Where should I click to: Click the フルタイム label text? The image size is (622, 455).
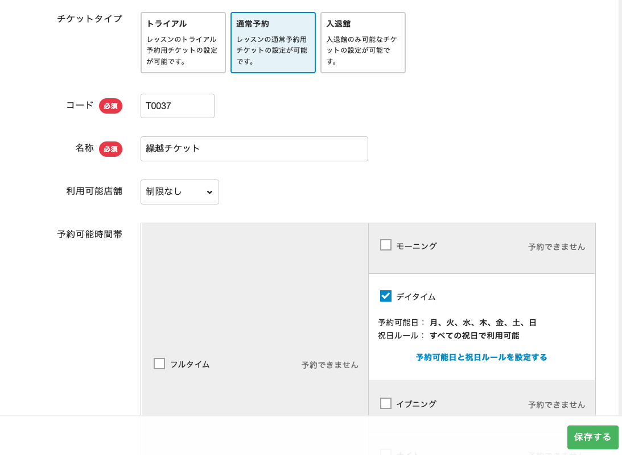coord(190,364)
